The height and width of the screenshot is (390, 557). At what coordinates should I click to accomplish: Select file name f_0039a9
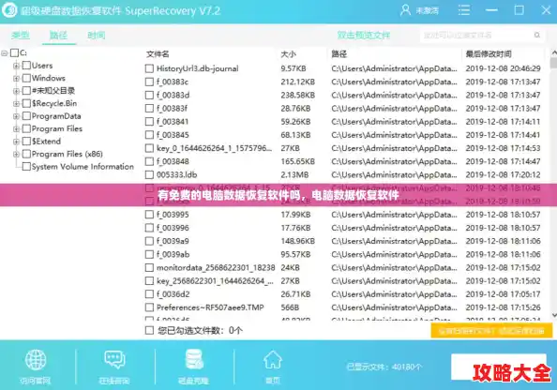click(x=173, y=241)
